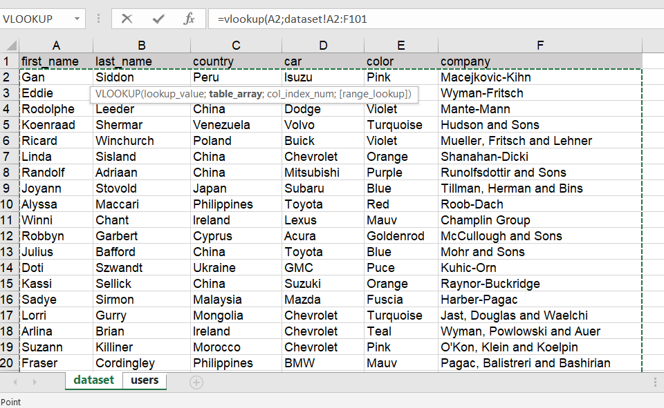Select all cells with corner triangle
The height and width of the screenshot is (408, 664).
click(x=10, y=45)
